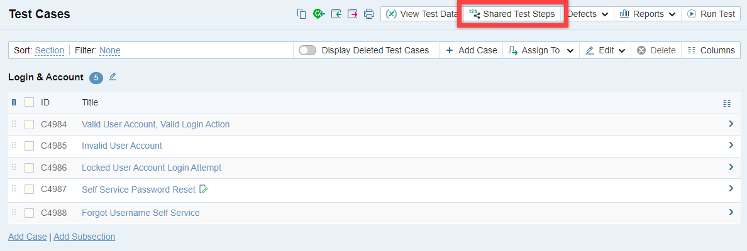Image resolution: width=747 pixels, height=251 pixels.
Task: Click the green Excel import icon
Action: [319, 14]
